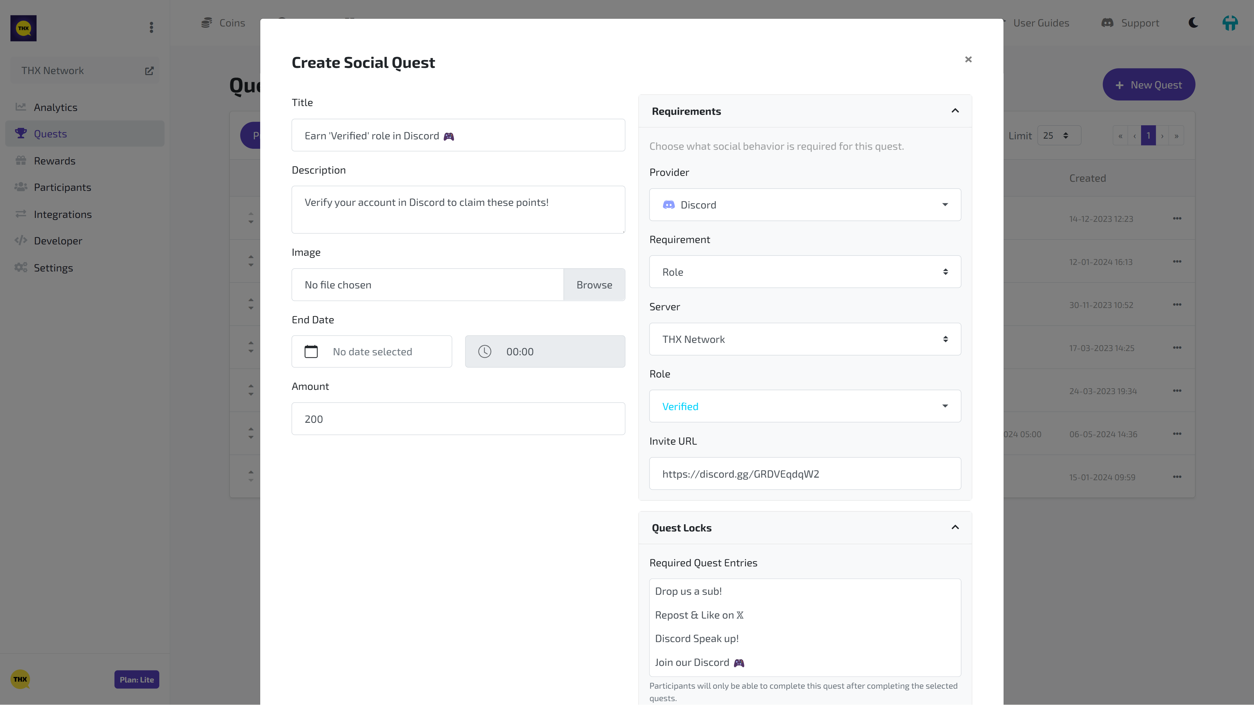Open THX Network external link icon
1254x705 pixels.
(x=149, y=70)
